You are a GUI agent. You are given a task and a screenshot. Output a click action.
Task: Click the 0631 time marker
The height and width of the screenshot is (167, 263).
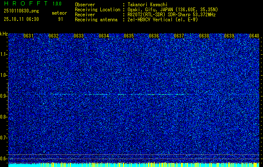coord(28,36)
